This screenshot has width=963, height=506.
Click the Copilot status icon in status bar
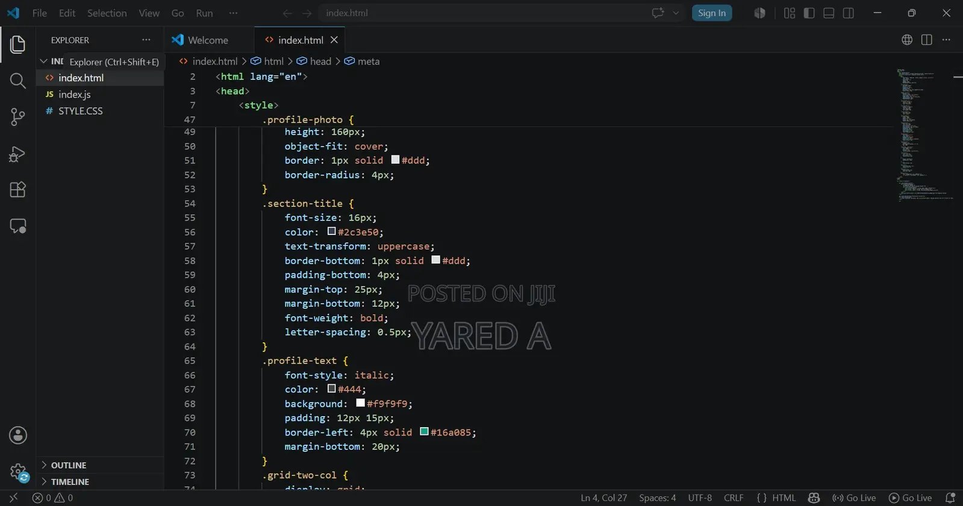click(x=814, y=498)
